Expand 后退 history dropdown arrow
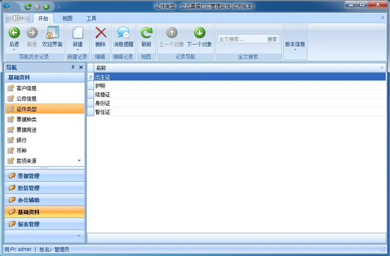The image size is (390, 256). (x=14, y=50)
